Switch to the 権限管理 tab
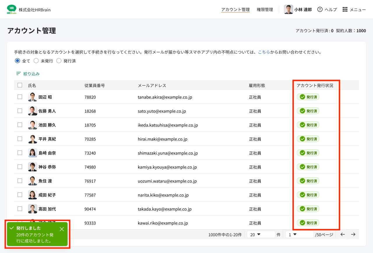This screenshot has width=373, height=253. point(265,10)
